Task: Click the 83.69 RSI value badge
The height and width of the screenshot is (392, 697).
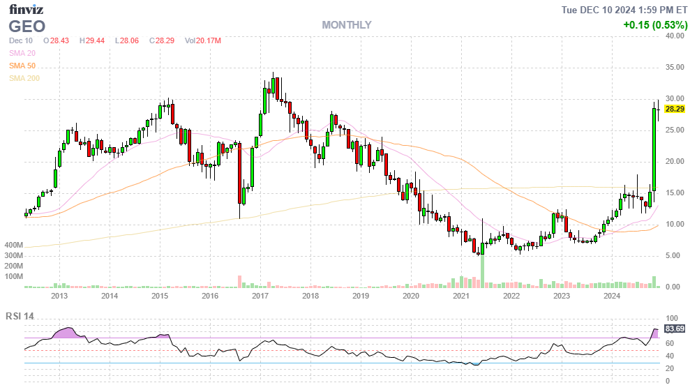Action: click(x=674, y=328)
